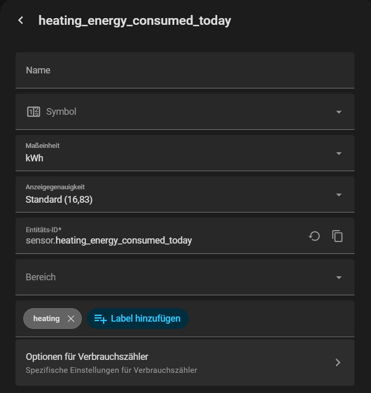The width and height of the screenshot is (371, 393).
Task: Click the add-label list plus icon
Action: [x=100, y=319]
